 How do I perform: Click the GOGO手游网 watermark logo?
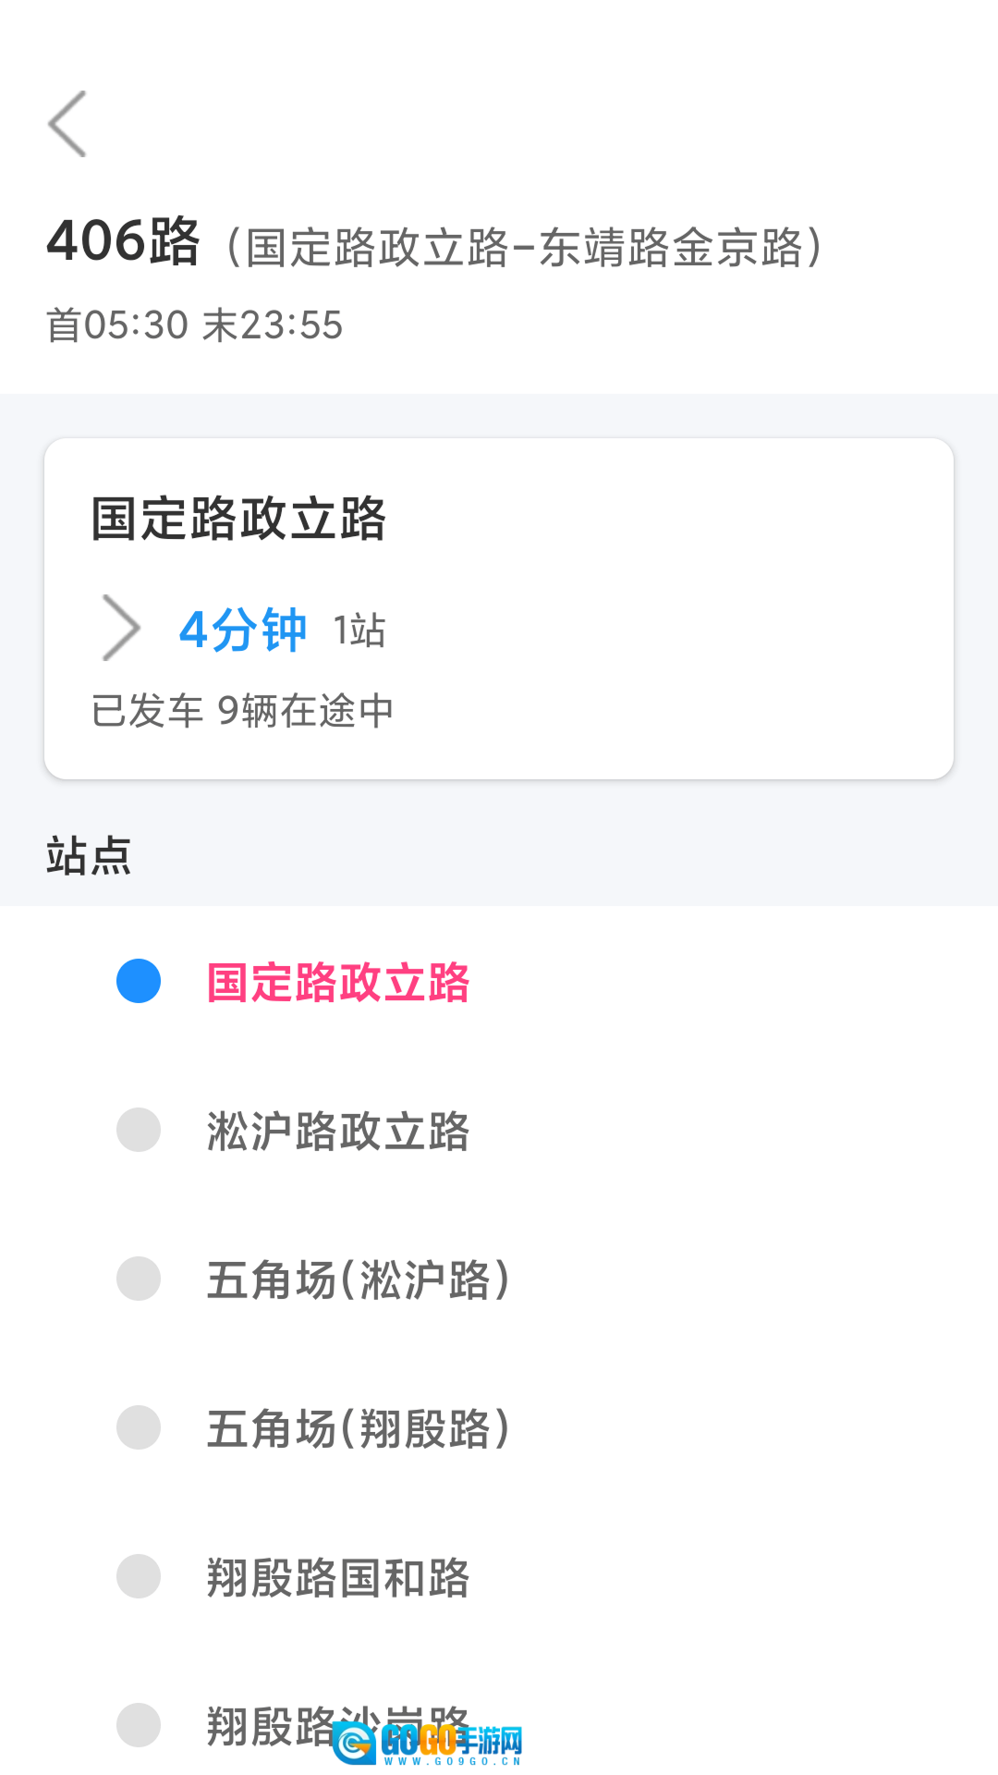tap(428, 1744)
